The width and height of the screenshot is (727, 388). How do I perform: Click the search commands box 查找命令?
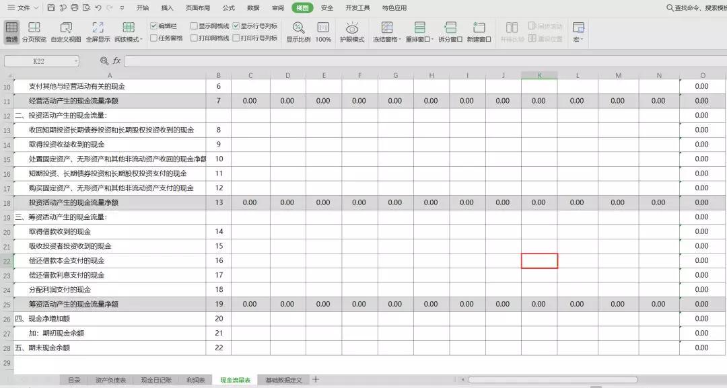[x=700, y=8]
